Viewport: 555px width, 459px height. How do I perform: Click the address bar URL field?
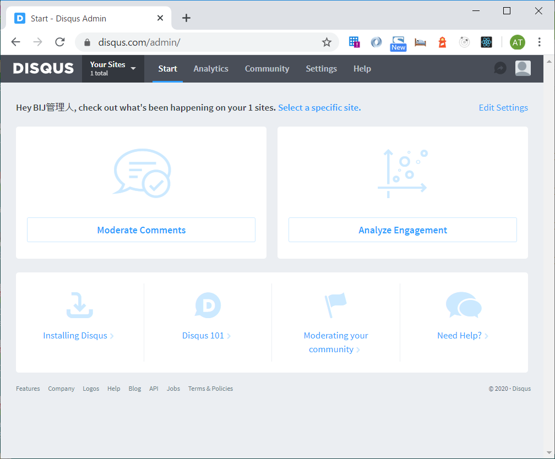[x=206, y=42]
